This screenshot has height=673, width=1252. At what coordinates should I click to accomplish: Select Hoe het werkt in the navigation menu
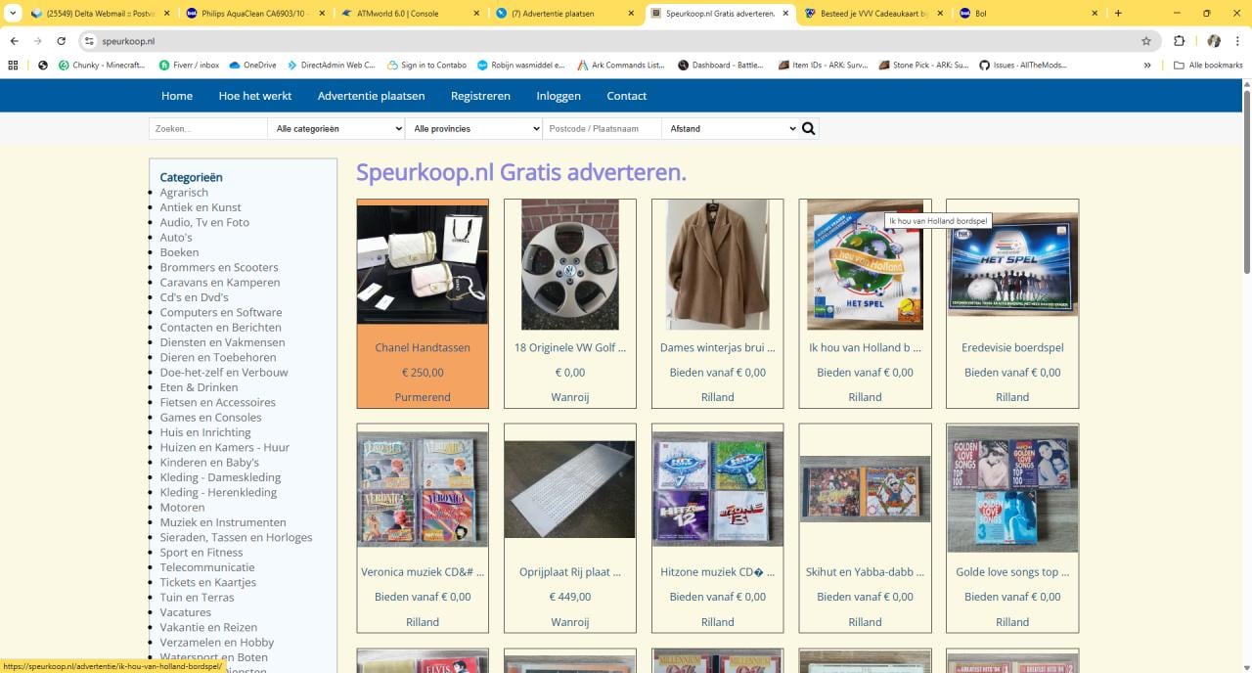coord(255,96)
